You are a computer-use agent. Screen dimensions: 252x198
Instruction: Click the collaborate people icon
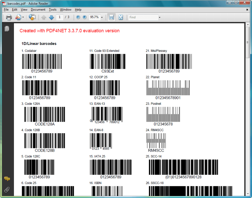[x=18, y=17]
